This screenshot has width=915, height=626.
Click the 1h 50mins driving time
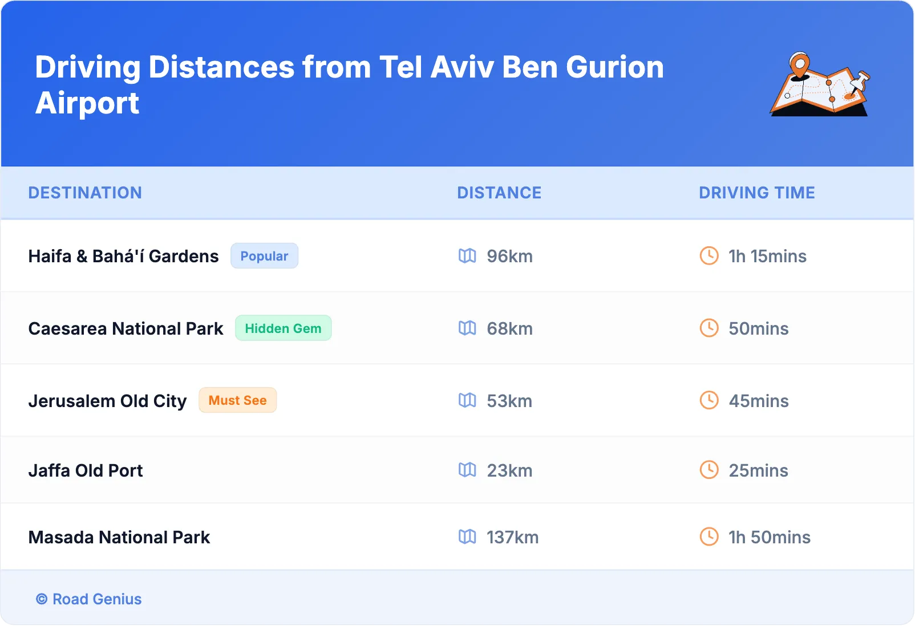(770, 538)
